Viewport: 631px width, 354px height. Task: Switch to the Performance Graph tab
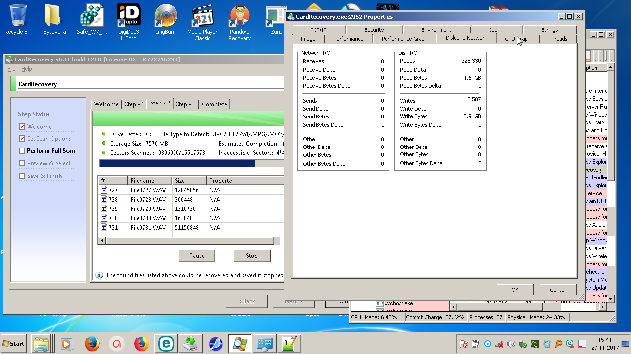coord(405,39)
